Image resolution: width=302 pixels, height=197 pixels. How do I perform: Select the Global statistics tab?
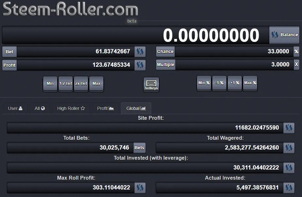(136, 108)
